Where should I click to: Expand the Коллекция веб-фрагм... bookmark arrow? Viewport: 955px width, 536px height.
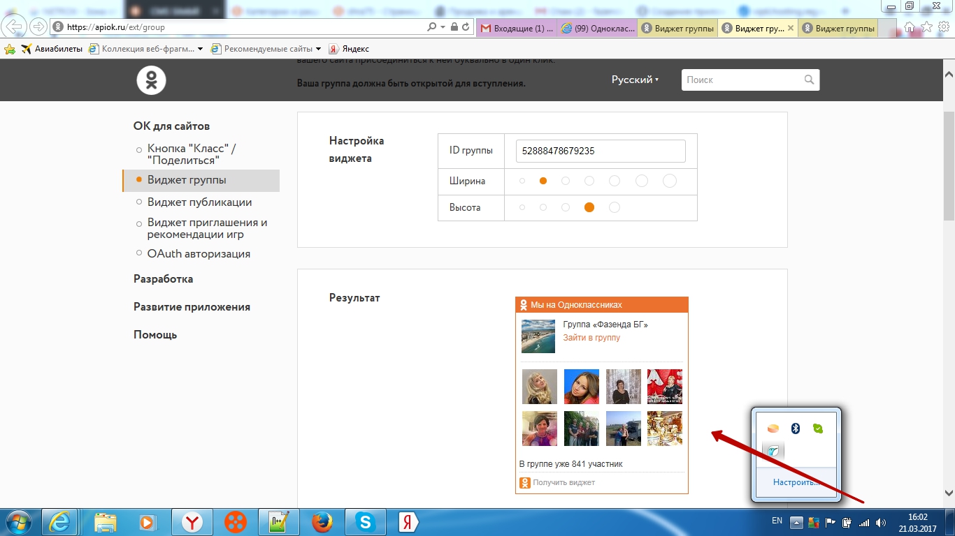[200, 49]
